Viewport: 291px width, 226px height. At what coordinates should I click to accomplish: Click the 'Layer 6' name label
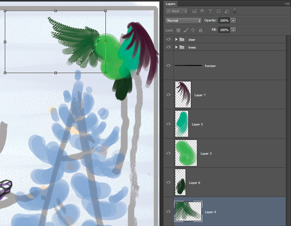[x=194, y=183]
